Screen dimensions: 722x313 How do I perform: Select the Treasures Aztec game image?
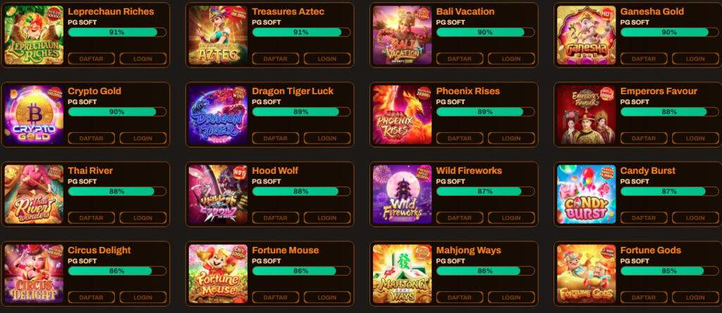pos(219,35)
